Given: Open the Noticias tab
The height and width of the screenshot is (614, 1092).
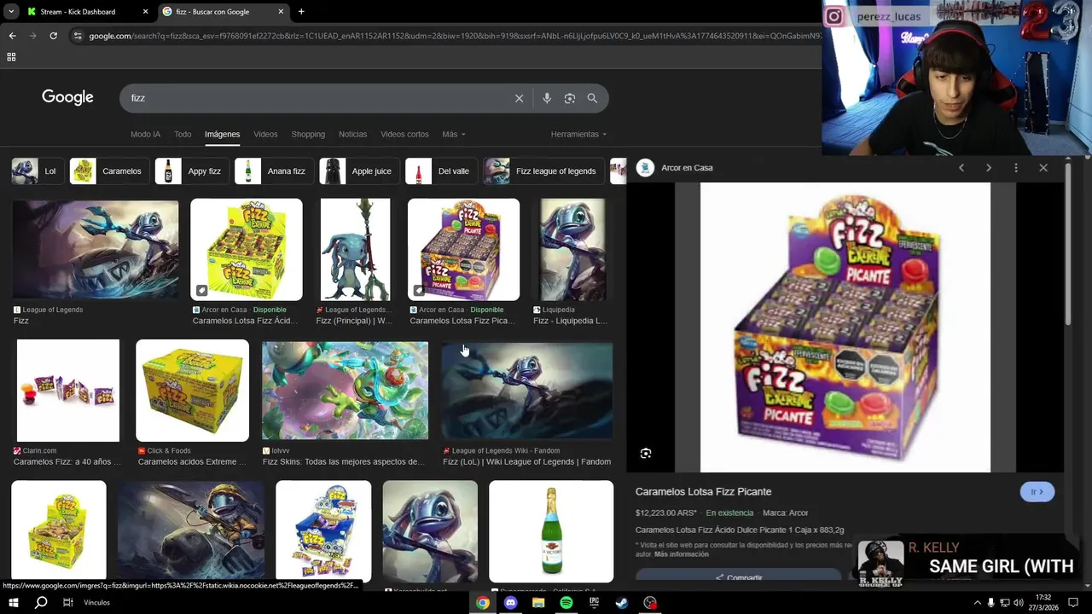Looking at the screenshot, I should (352, 135).
